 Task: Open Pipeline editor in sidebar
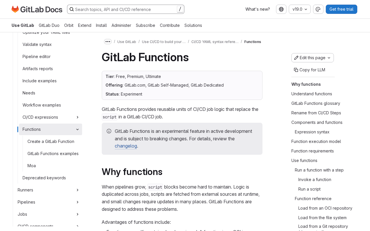[36, 57]
